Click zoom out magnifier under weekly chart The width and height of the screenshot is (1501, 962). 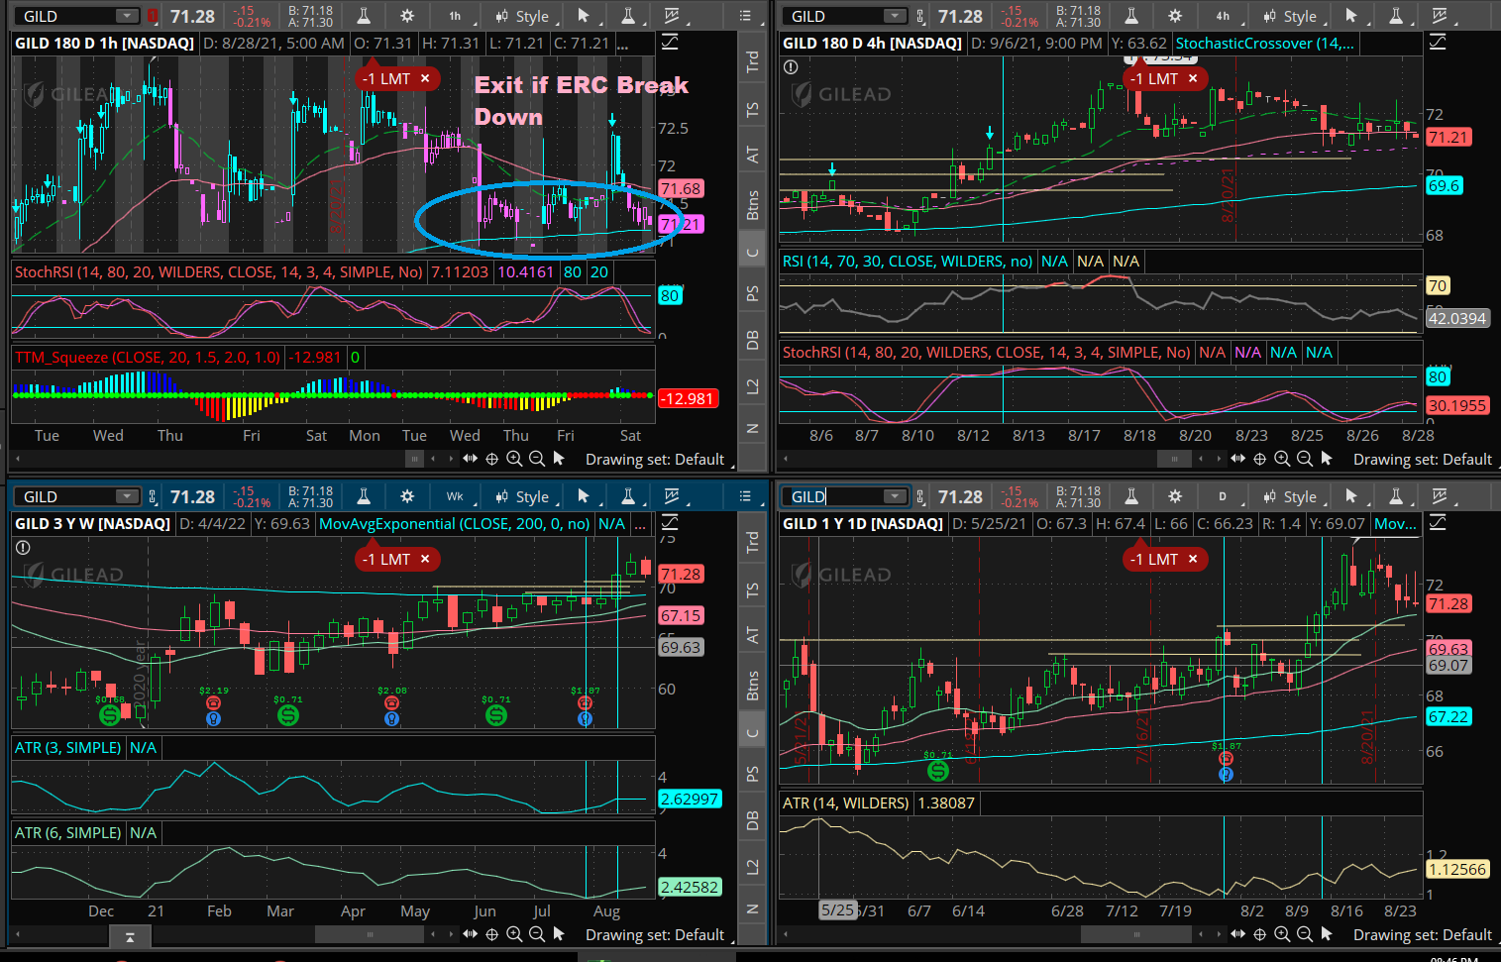pos(536,934)
